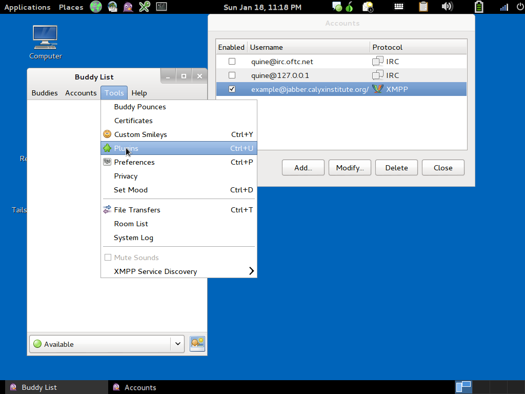Image resolution: width=525 pixels, height=394 pixels.
Task: Open Room List from Tools menu
Action: 179,224
